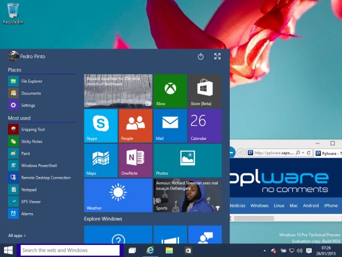Click the Windows Start button

point(9,250)
